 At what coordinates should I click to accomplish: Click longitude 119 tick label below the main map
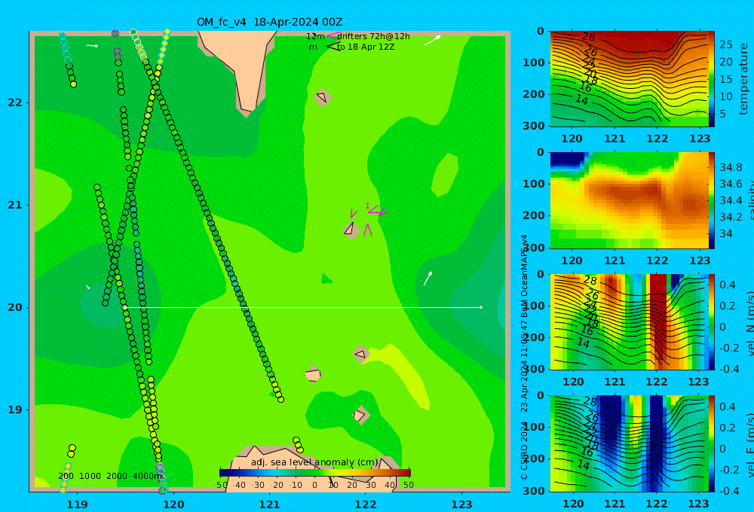(x=78, y=504)
